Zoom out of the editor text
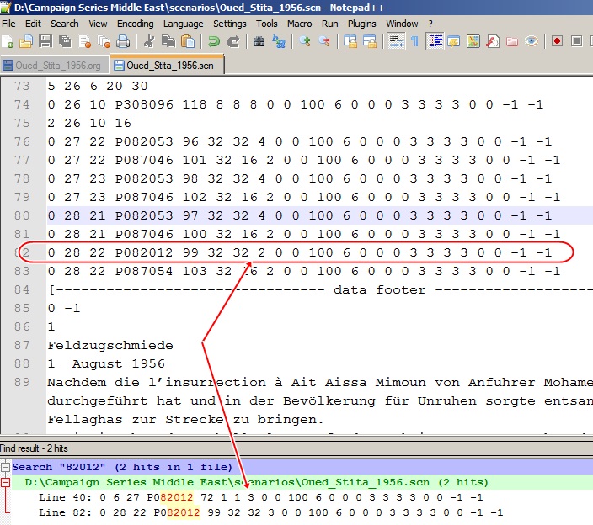The height and width of the screenshot is (525, 593). pos(324,41)
